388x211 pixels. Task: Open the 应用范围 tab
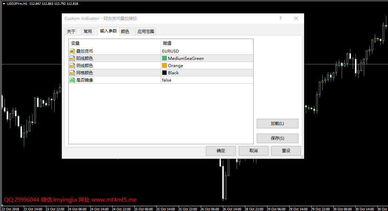(145, 32)
